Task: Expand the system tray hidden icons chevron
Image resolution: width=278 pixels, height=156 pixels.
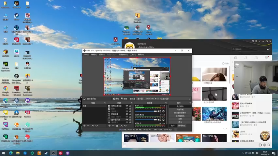Action: tap(242, 153)
